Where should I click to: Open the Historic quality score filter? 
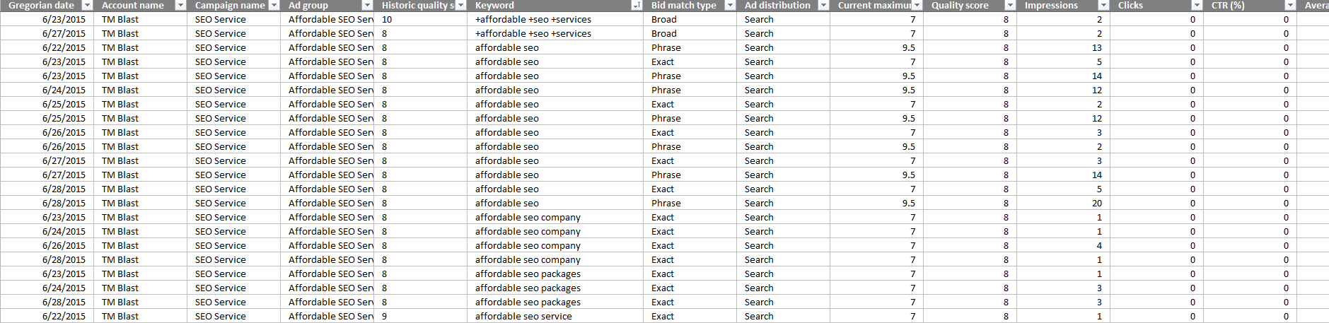pyautogui.click(x=460, y=5)
